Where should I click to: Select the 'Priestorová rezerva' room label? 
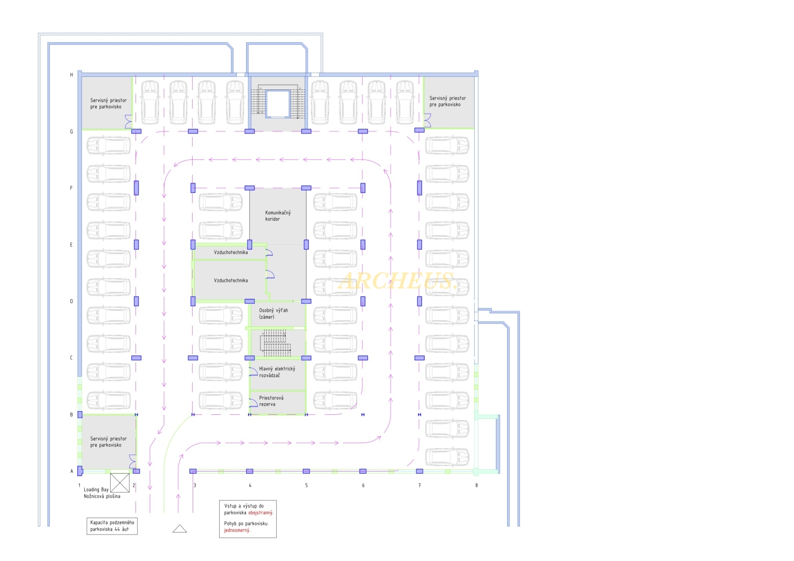(271, 401)
